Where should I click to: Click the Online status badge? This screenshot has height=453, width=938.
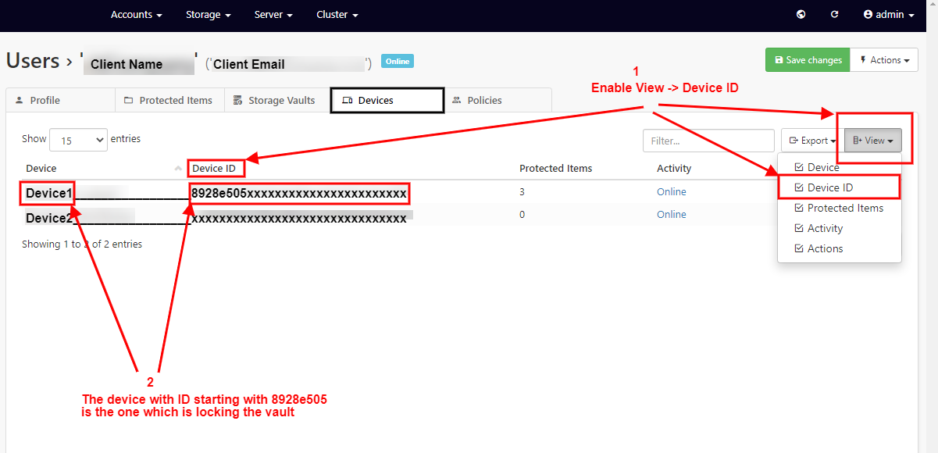[398, 61]
